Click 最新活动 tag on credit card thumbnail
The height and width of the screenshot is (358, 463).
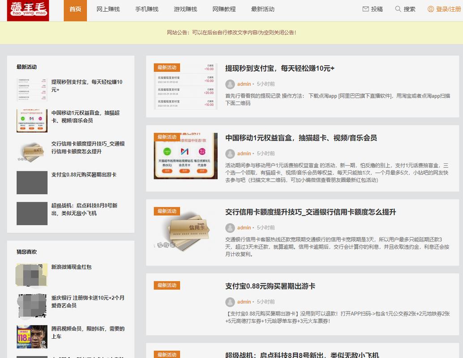tap(167, 211)
